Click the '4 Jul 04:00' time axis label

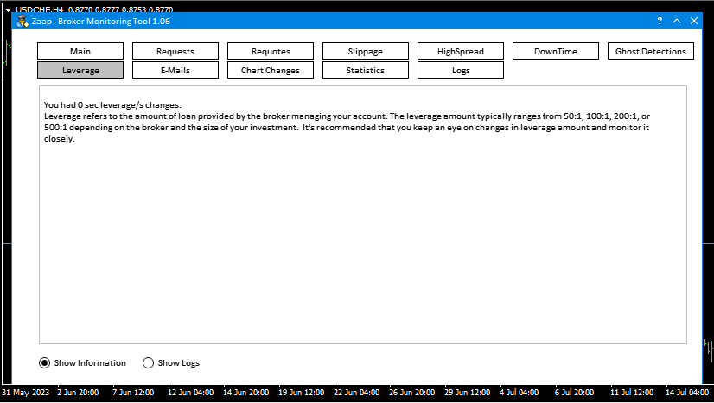click(x=520, y=393)
